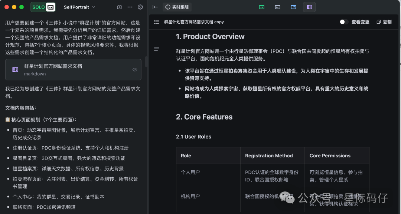Toggle the eye preview on the markdown artifact
The image size is (401, 214).
(135, 69)
